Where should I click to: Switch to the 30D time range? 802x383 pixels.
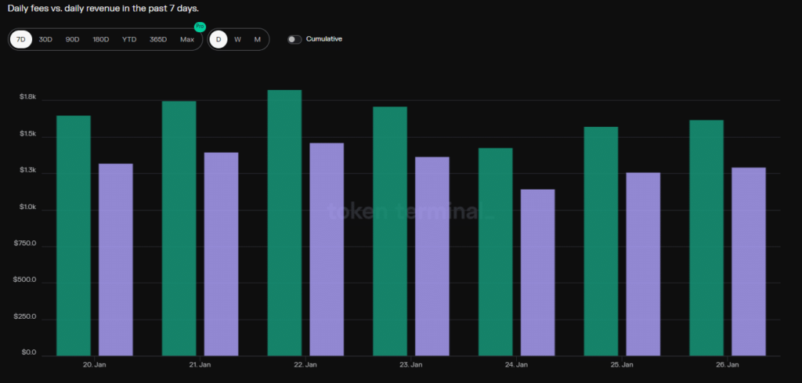pyautogui.click(x=45, y=39)
